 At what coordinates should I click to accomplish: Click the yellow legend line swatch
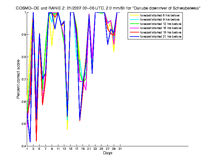(135, 15)
